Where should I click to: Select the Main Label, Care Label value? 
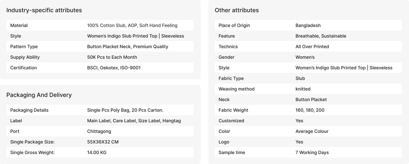tap(134, 121)
